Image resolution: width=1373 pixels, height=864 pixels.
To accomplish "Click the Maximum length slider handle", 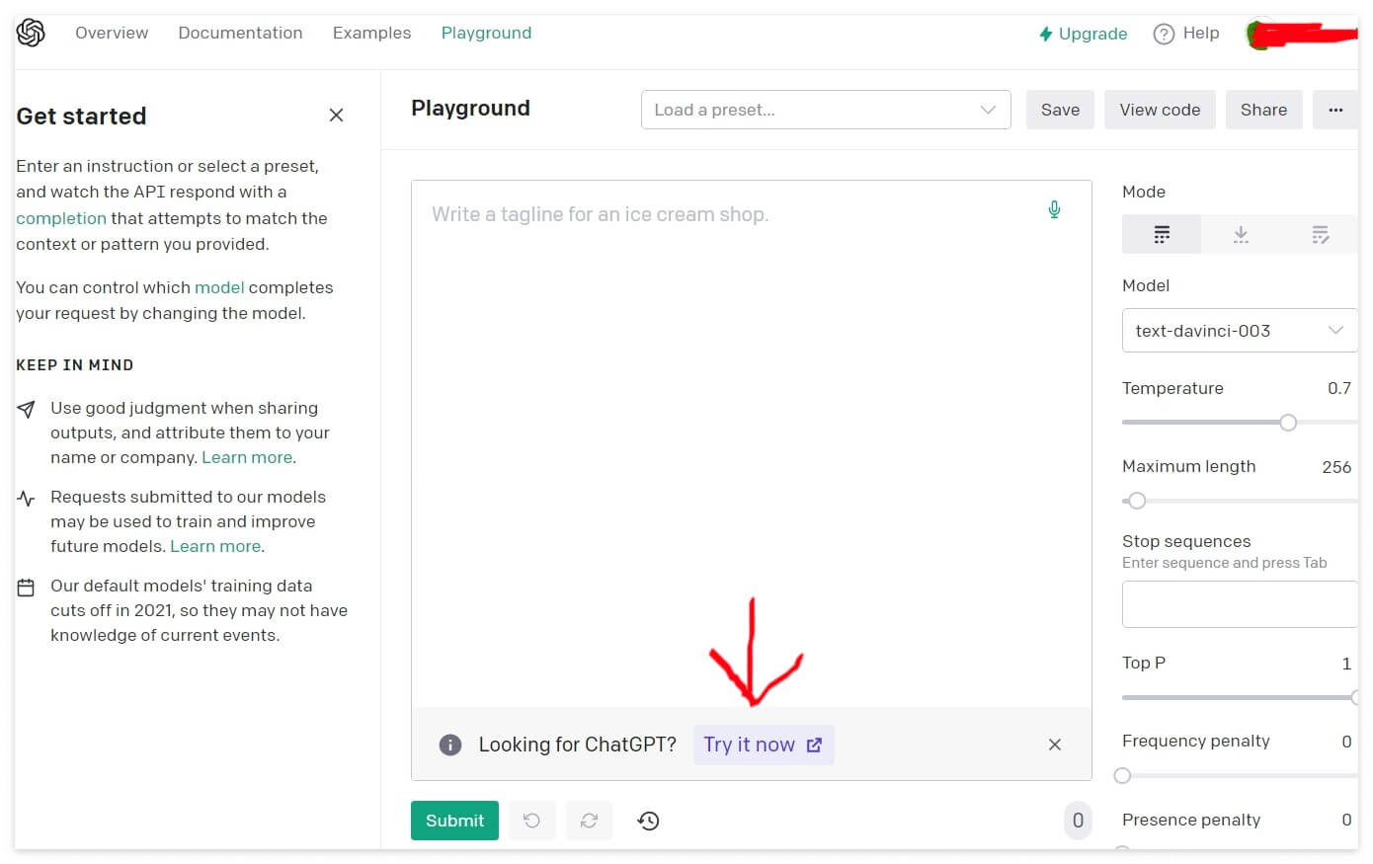I will tap(1137, 501).
